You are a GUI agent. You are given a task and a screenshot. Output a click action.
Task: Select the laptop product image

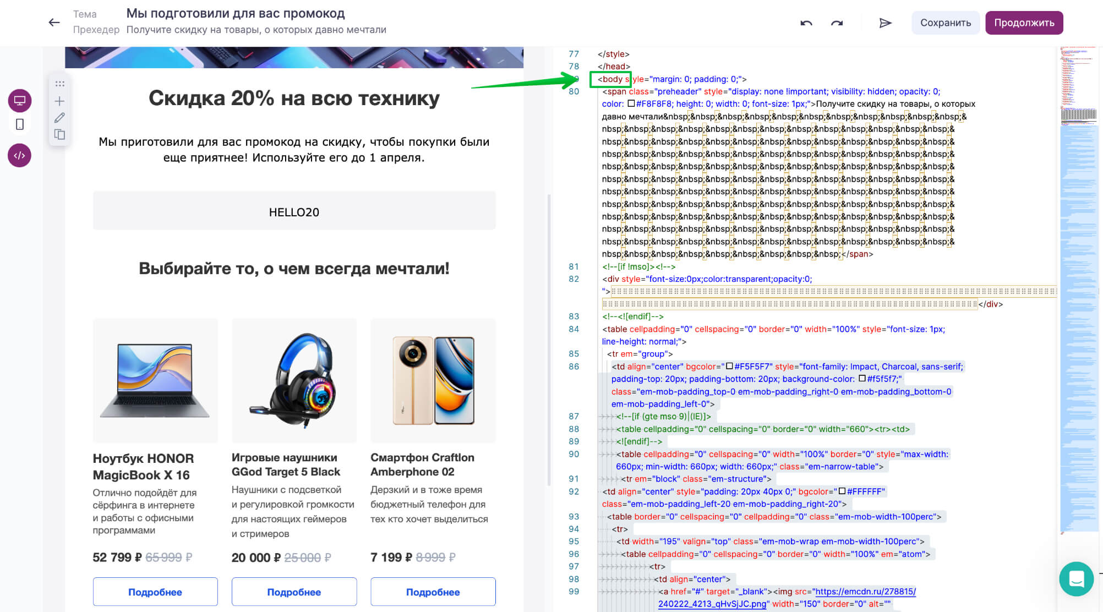(x=155, y=380)
